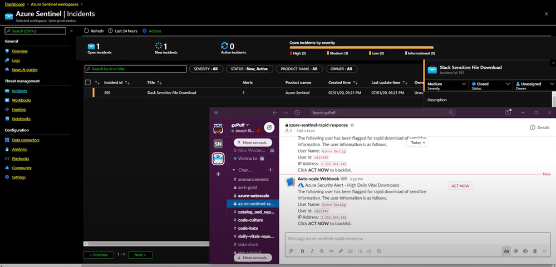Open Community in the sidebar

(x=22, y=168)
